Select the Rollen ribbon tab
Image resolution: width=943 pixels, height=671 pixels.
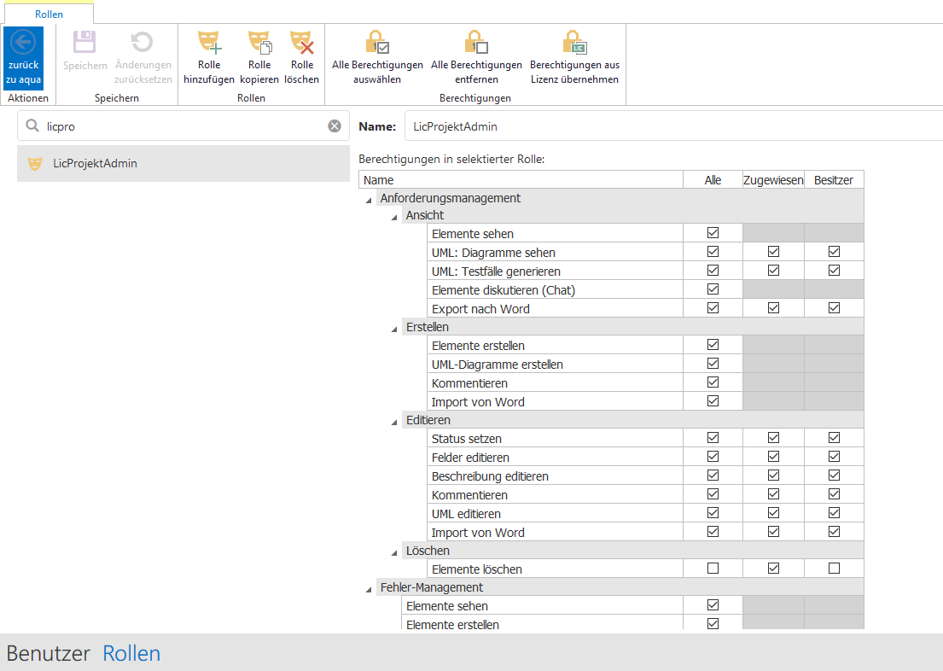coord(49,15)
